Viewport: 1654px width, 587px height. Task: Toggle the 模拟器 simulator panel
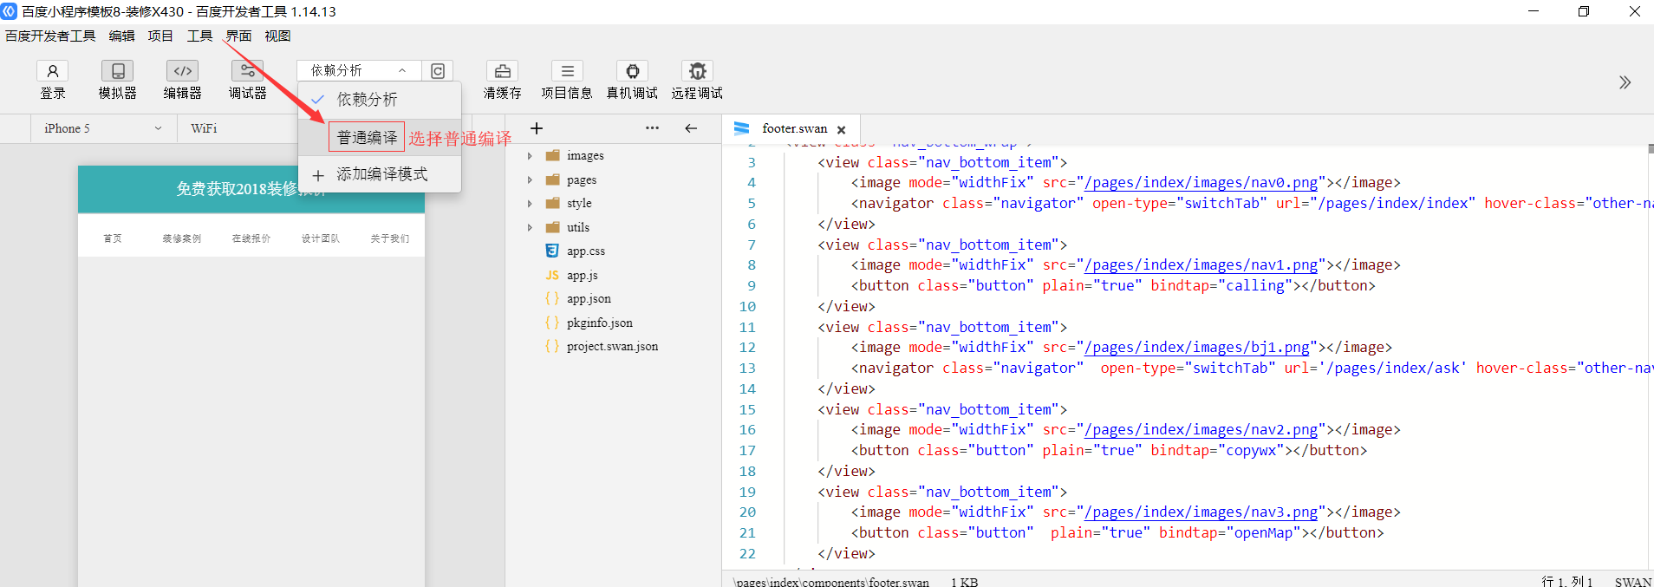click(117, 71)
